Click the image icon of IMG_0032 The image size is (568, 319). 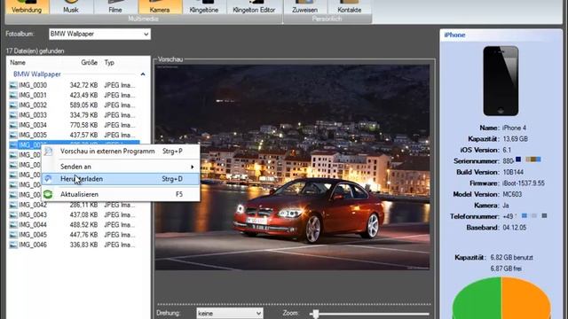click(13, 105)
